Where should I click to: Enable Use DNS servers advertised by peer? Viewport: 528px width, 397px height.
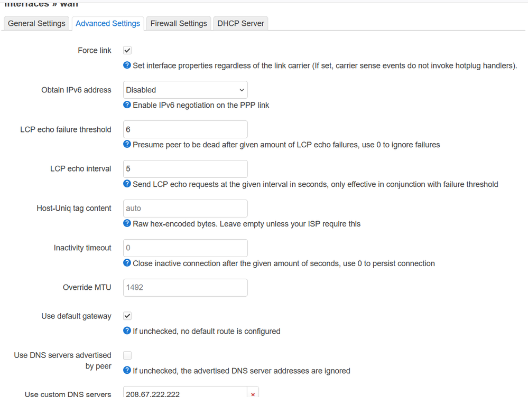[x=127, y=355]
